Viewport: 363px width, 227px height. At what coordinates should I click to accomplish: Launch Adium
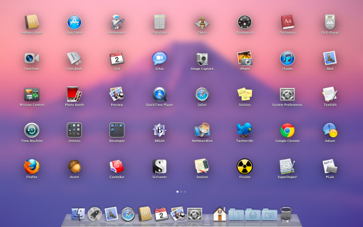click(x=330, y=130)
